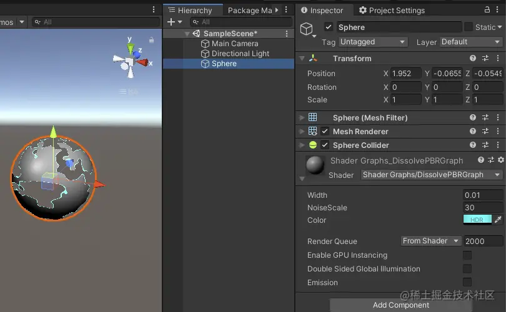506x312 pixels.
Task: Open the Inspector panel options menu
Action: (x=497, y=9)
